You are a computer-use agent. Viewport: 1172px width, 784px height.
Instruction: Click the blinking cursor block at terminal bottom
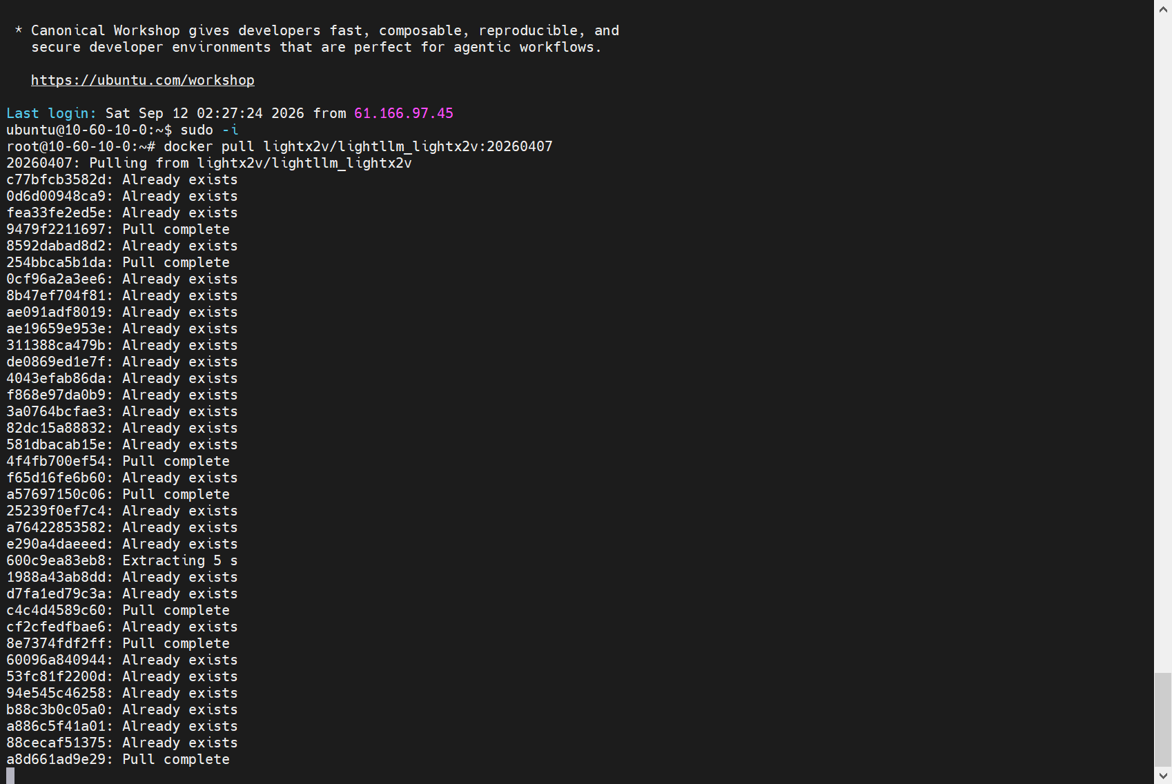10,776
